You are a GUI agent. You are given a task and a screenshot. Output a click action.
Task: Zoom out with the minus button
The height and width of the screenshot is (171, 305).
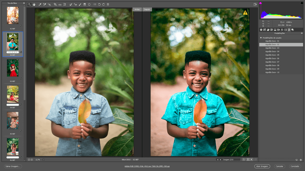pos(29,160)
